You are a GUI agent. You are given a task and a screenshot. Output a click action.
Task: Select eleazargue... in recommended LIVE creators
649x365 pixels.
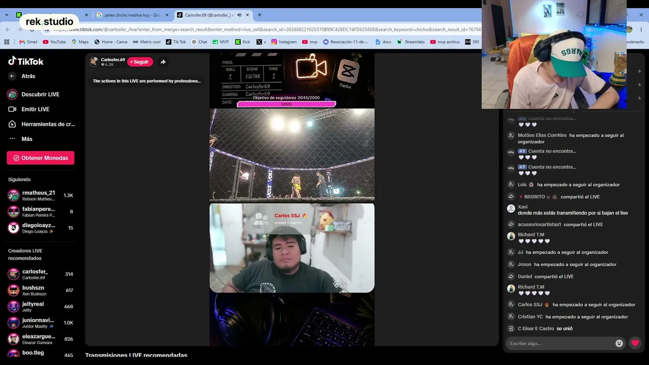[41, 339]
